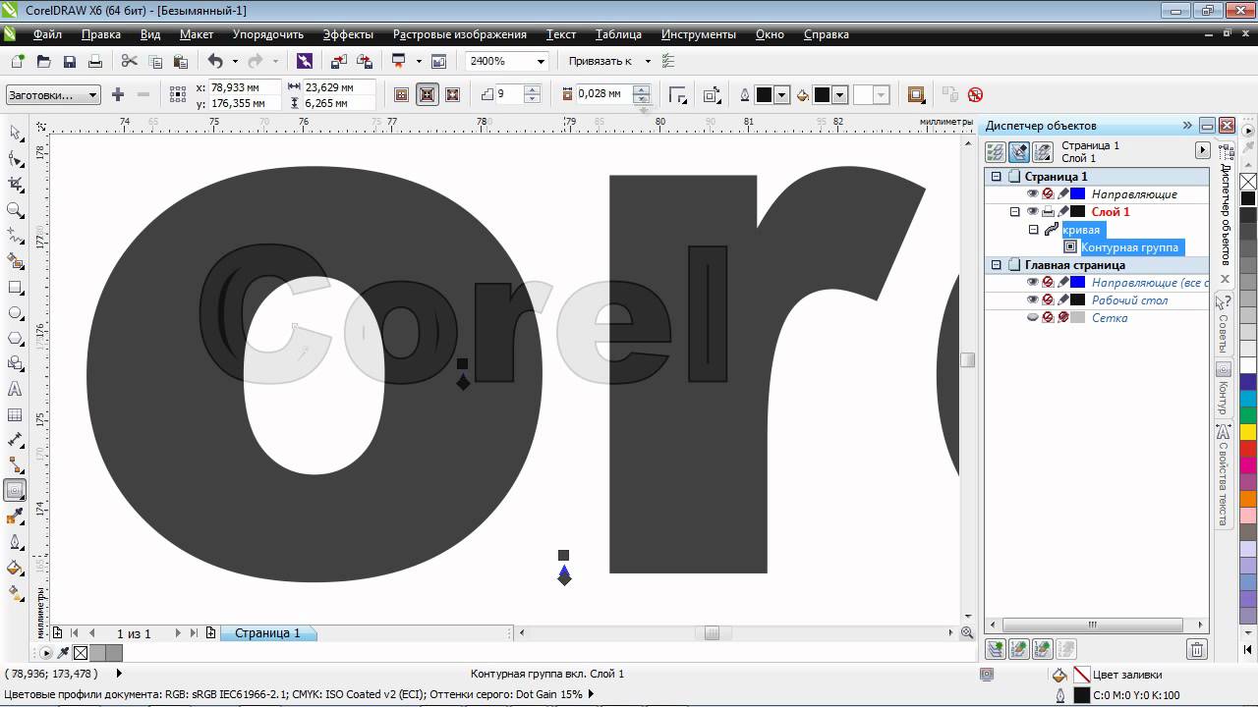Select the Table tool
This screenshot has height=707, width=1258.
coord(15,415)
